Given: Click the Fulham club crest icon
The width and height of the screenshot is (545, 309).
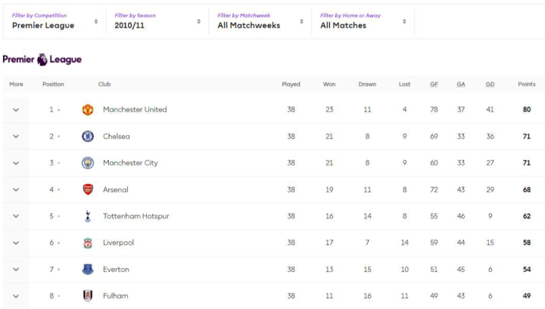Looking at the screenshot, I should 88,296.
